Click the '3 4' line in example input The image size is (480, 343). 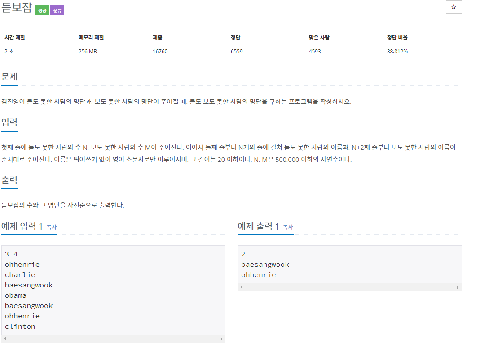point(11,254)
